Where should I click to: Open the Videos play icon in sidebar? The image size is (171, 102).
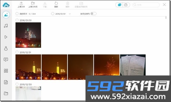(x=6, y=37)
